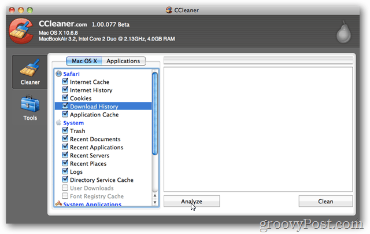Uncheck the Cookies checkbox

point(65,98)
